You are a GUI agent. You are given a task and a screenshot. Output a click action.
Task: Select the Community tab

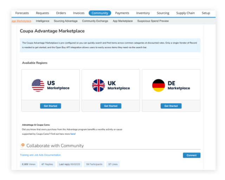tap(100, 13)
